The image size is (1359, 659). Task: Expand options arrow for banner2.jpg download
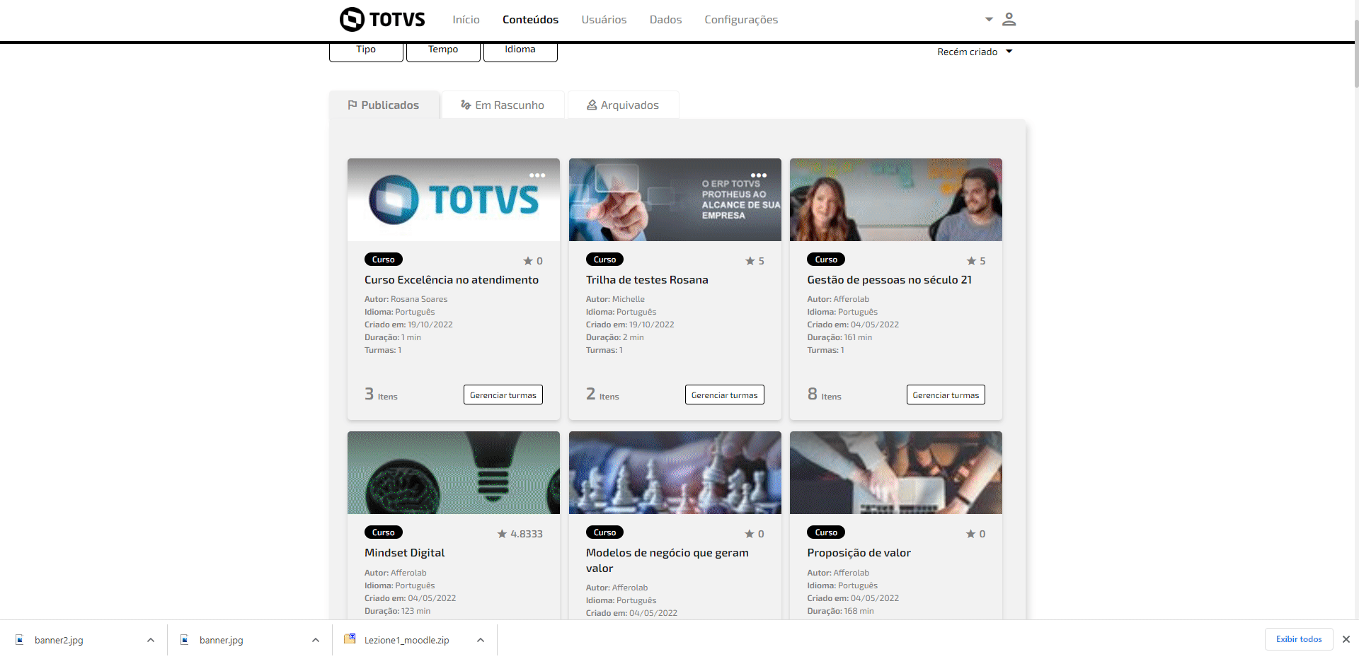pos(151,640)
